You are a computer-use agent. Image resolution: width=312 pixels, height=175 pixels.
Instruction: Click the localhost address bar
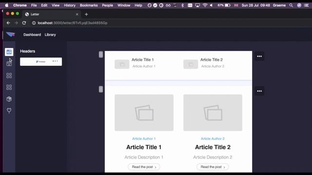(73, 23)
